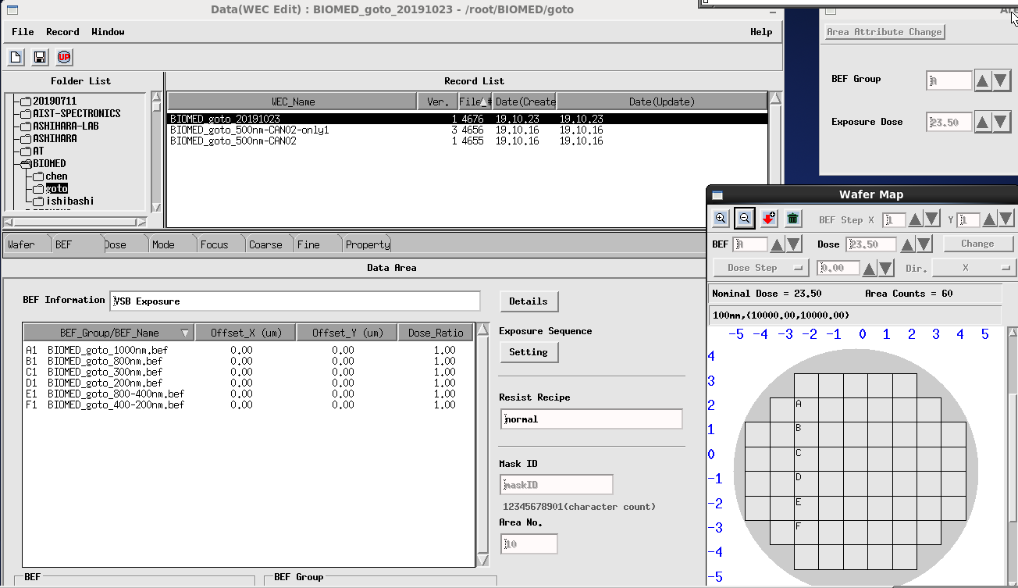Select the AIST-SPECTRONICS folder

coord(77,114)
